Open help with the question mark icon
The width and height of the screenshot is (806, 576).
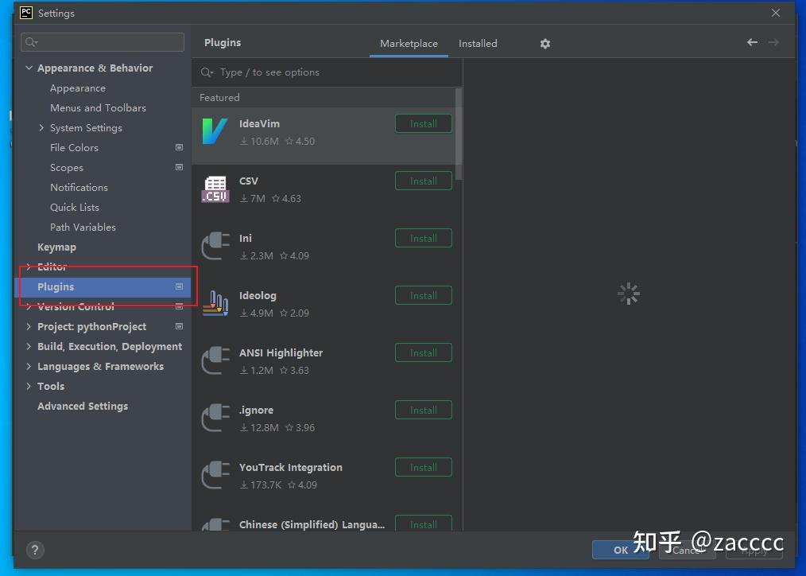[34, 550]
